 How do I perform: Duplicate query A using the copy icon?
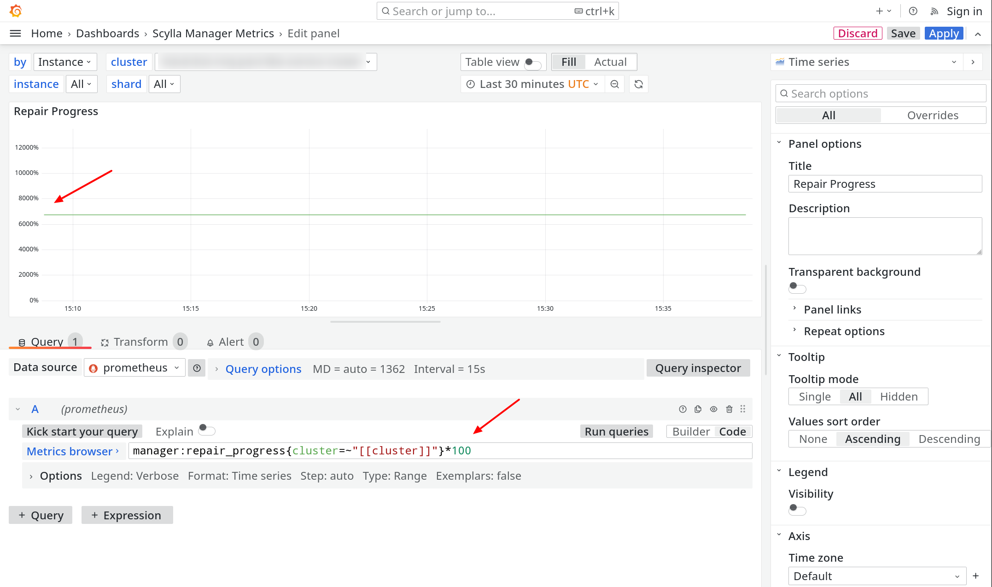[698, 409]
